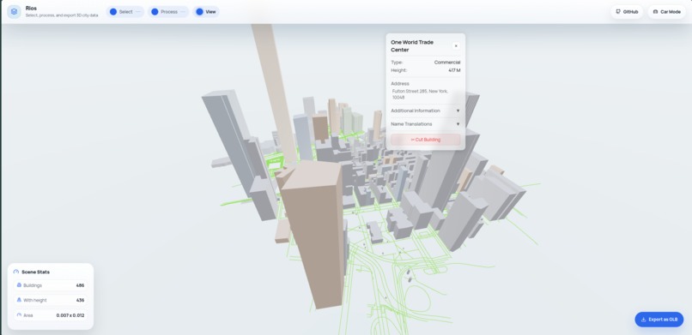Open the GitHub link
692x335 pixels.
[627, 12]
